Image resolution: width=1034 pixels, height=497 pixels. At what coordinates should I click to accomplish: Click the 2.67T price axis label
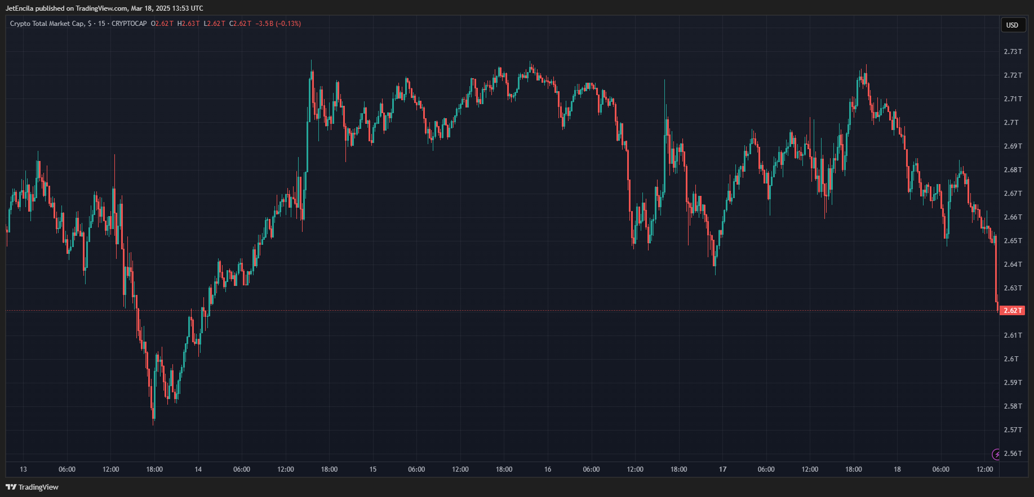tap(1013, 194)
